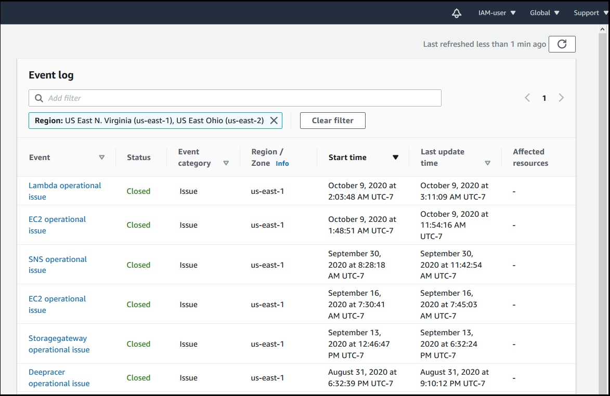
Task: Sort descending arrow on Start time column
Action: [396, 157]
